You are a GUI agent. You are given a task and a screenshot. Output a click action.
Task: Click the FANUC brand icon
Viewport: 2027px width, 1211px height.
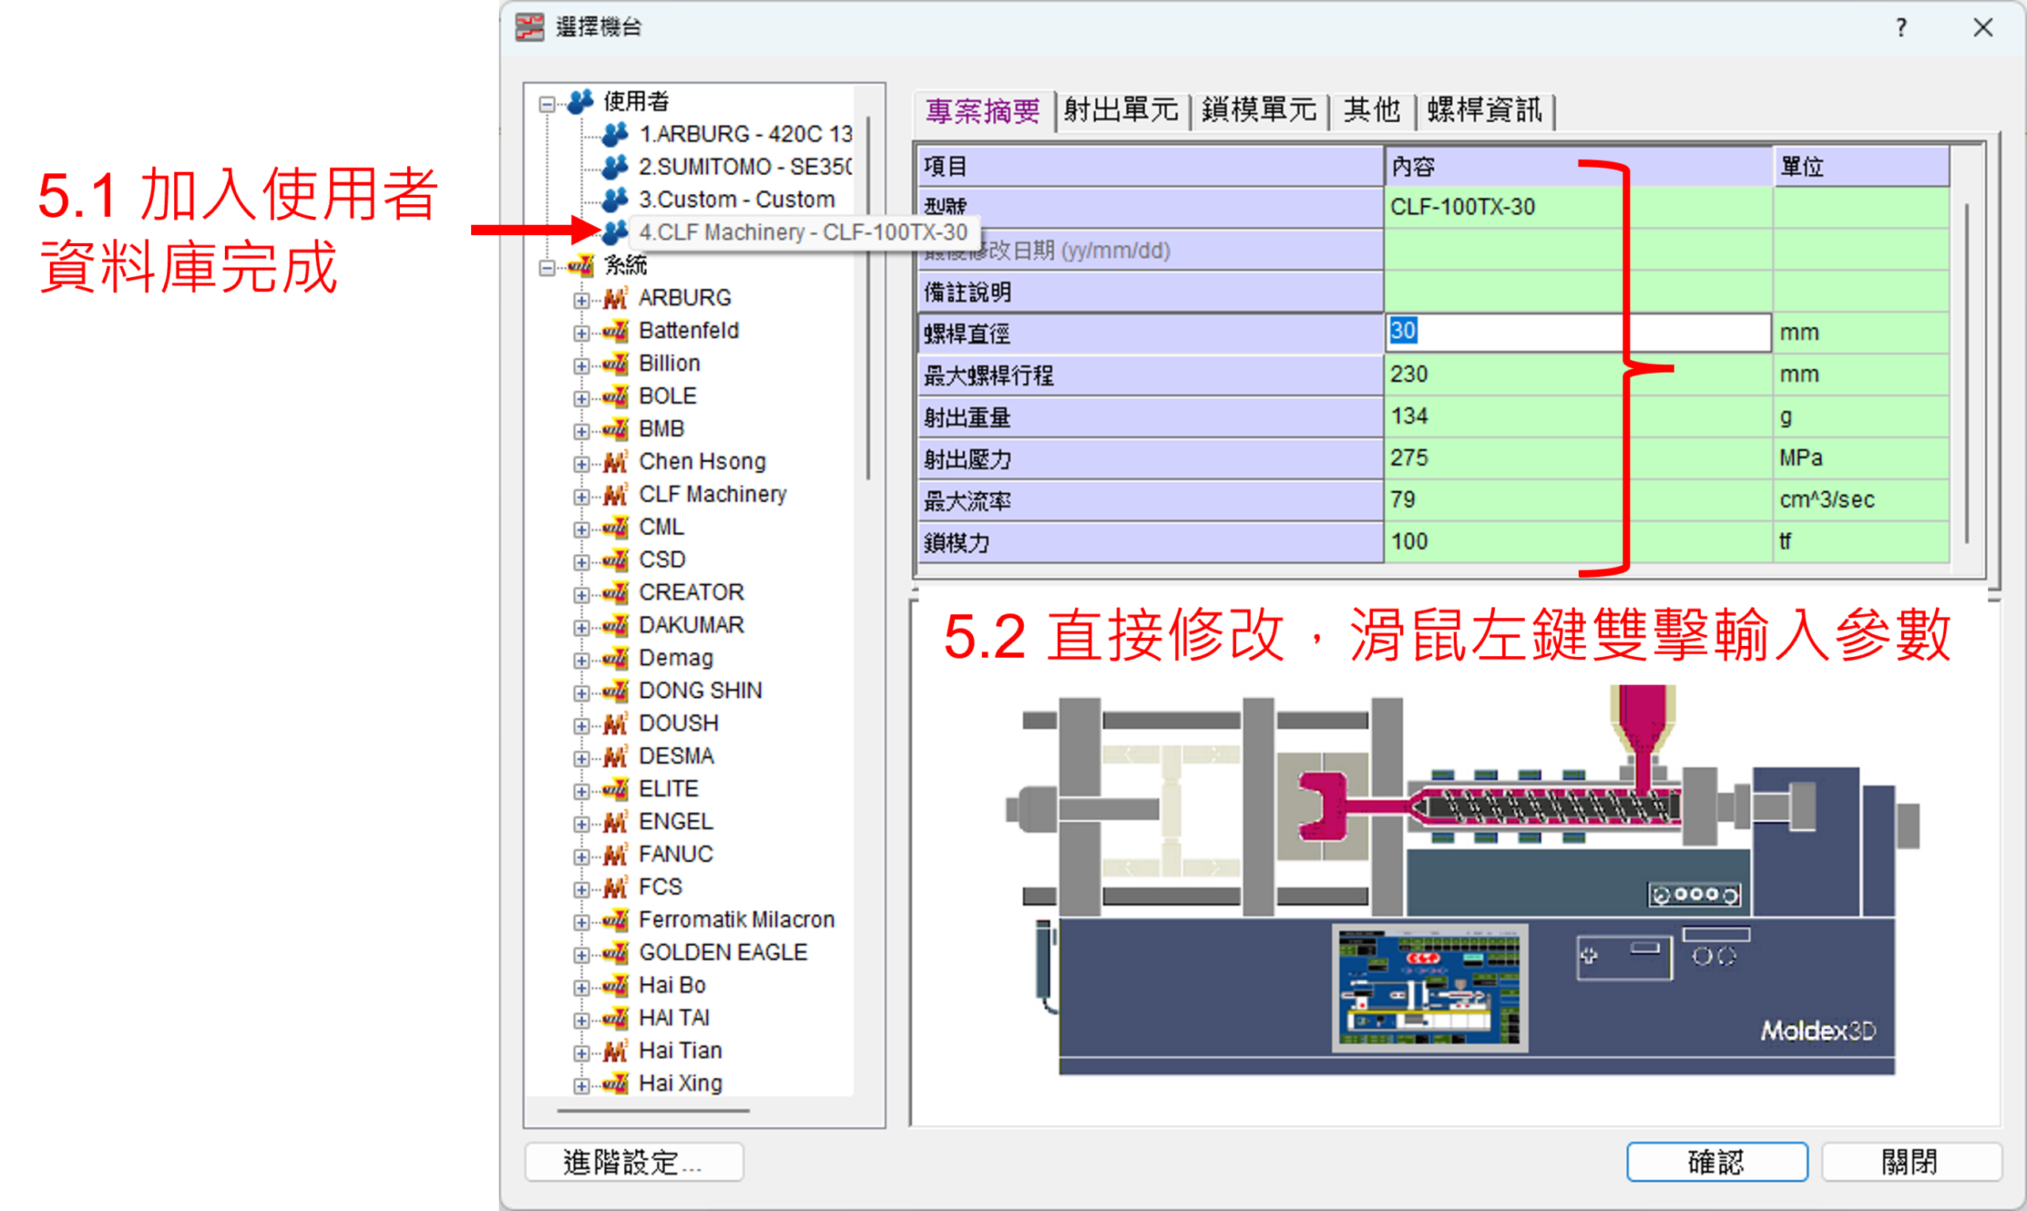616,853
